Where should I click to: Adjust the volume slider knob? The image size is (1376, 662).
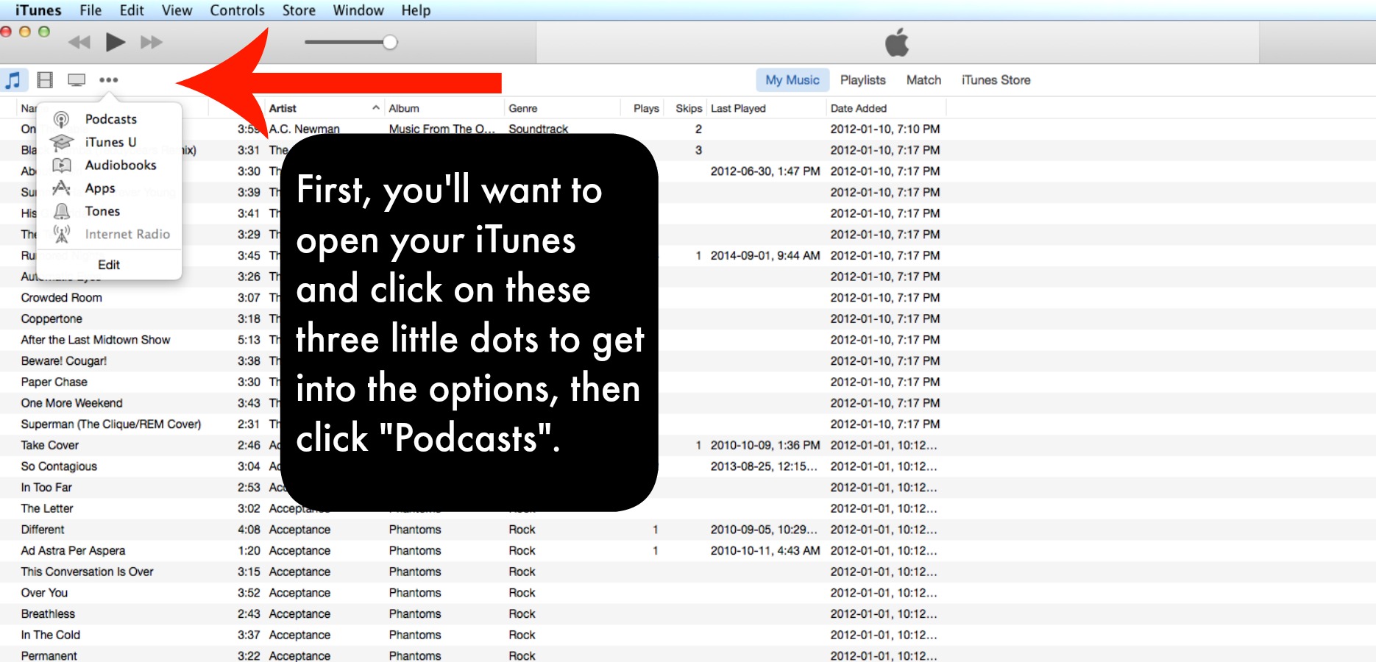point(390,42)
